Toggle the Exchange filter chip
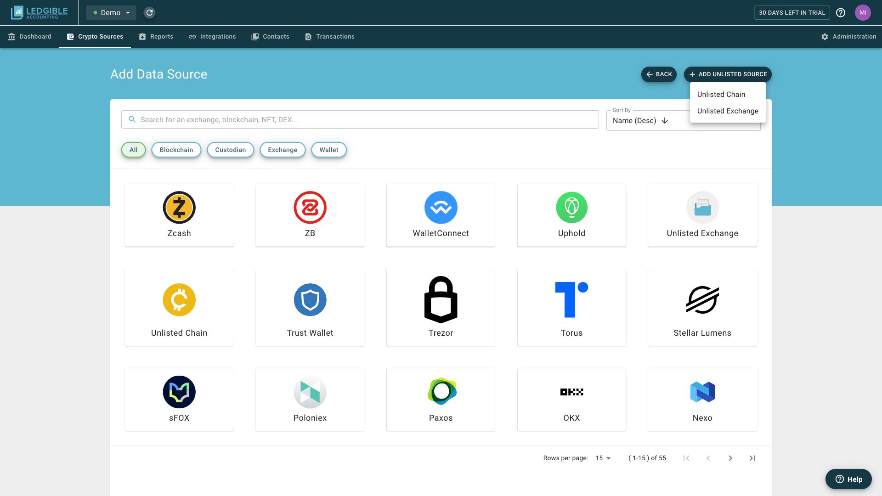This screenshot has width=882, height=496. [x=283, y=150]
